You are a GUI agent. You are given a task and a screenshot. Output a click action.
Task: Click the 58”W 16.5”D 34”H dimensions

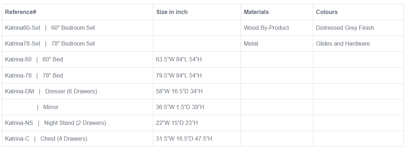coord(179,92)
